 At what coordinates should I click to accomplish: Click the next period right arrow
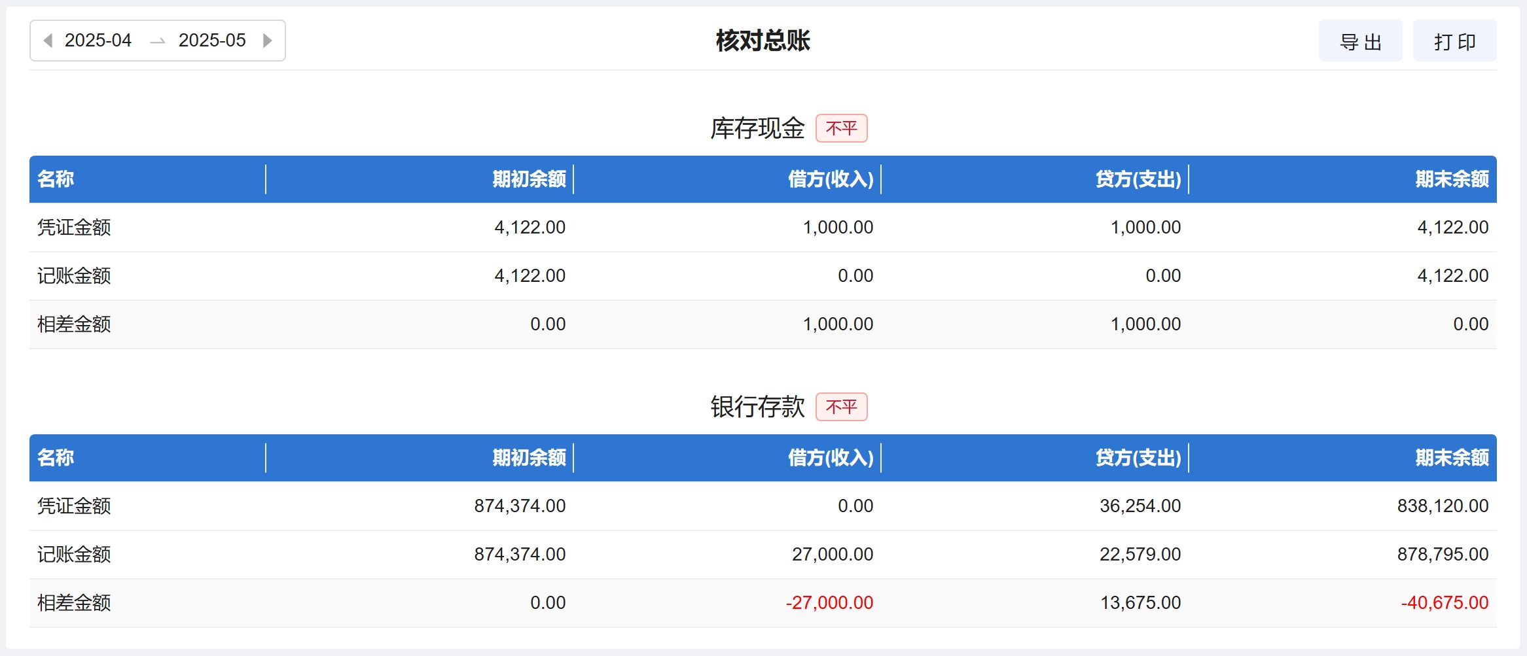pyautogui.click(x=267, y=41)
